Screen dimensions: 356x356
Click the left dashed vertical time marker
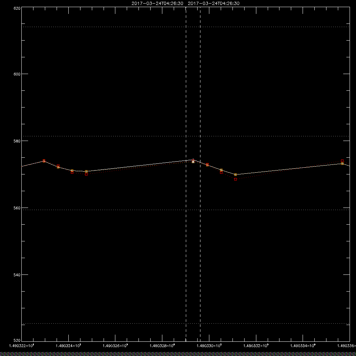(186, 174)
